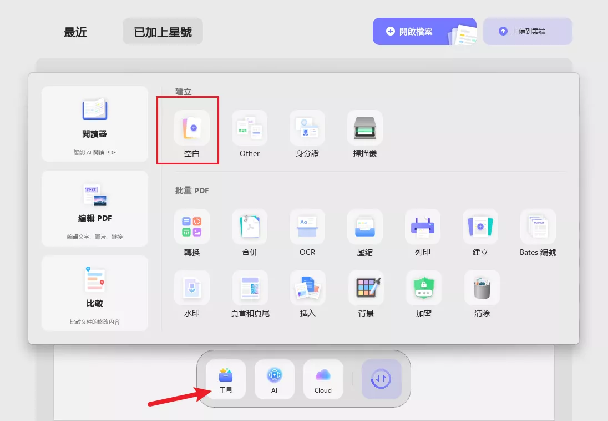Image resolution: width=608 pixels, height=421 pixels.
Task: Open batch 背景 background tool
Action: coord(366,288)
